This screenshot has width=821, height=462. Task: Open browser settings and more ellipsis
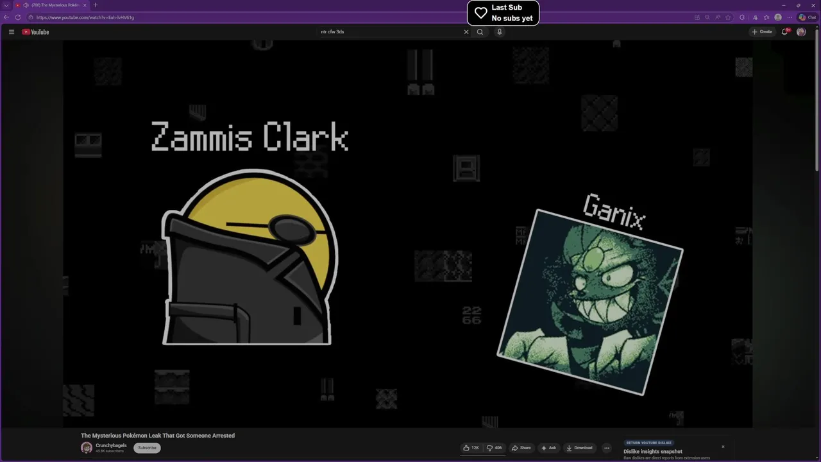(790, 17)
